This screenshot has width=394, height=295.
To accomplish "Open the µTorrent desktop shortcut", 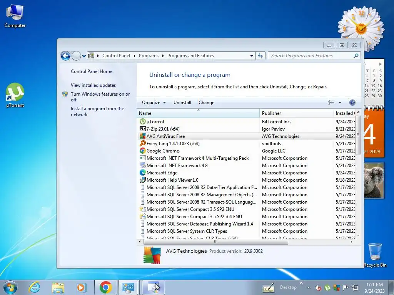I will [15, 95].
